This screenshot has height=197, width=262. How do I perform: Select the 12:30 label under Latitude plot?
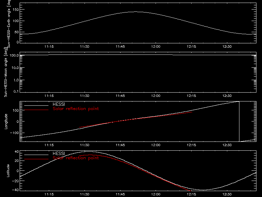pyautogui.click(x=227, y=194)
